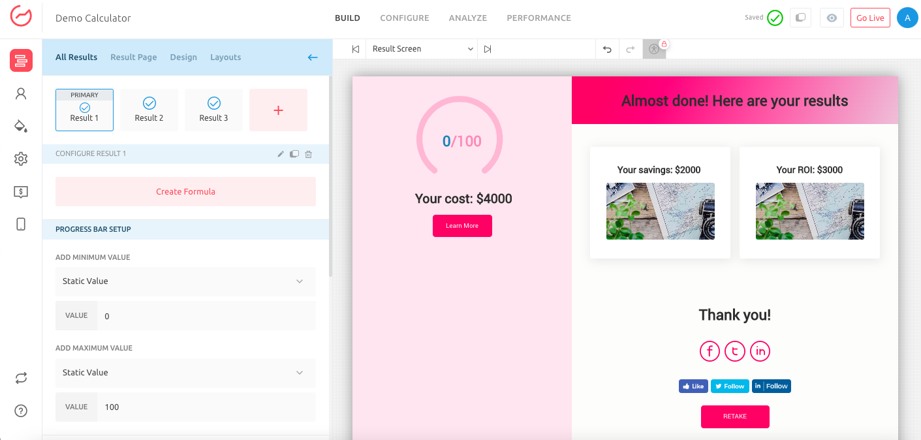Switch to the CONFIGURE tab
Image resolution: width=921 pixels, height=440 pixels.
405,18
